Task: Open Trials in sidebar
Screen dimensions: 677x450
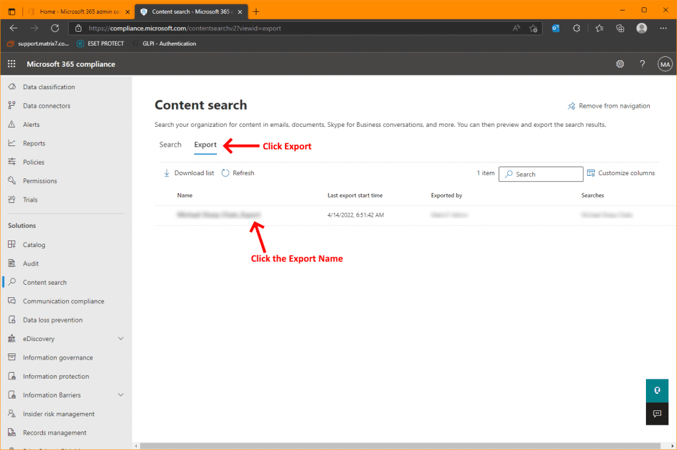Action: point(30,200)
